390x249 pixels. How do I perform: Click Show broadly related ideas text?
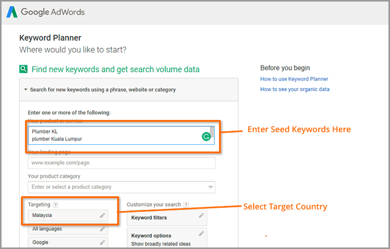point(161,244)
